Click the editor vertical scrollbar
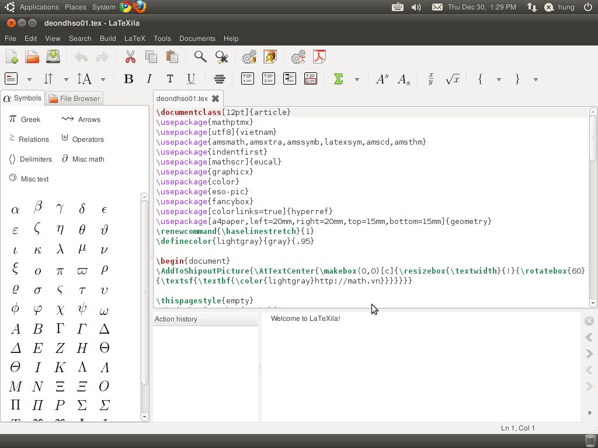The image size is (598, 448). coord(593,137)
